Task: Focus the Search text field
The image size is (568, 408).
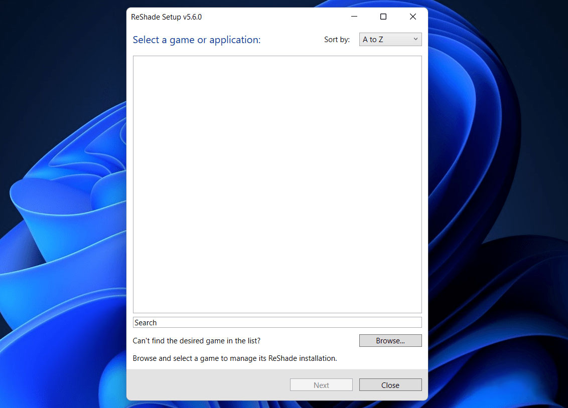Action: [x=277, y=322]
